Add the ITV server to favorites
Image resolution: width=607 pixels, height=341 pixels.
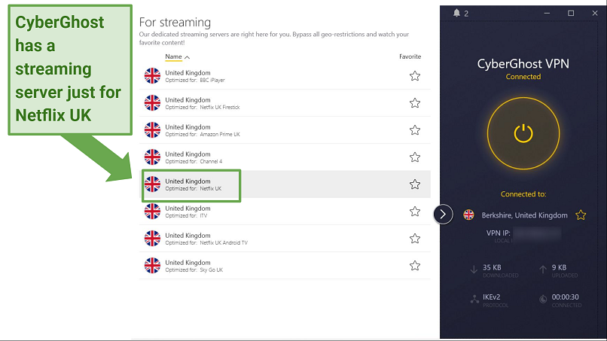[414, 212]
